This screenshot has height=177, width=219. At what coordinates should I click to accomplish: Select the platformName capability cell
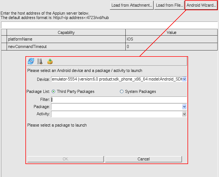point(66,39)
